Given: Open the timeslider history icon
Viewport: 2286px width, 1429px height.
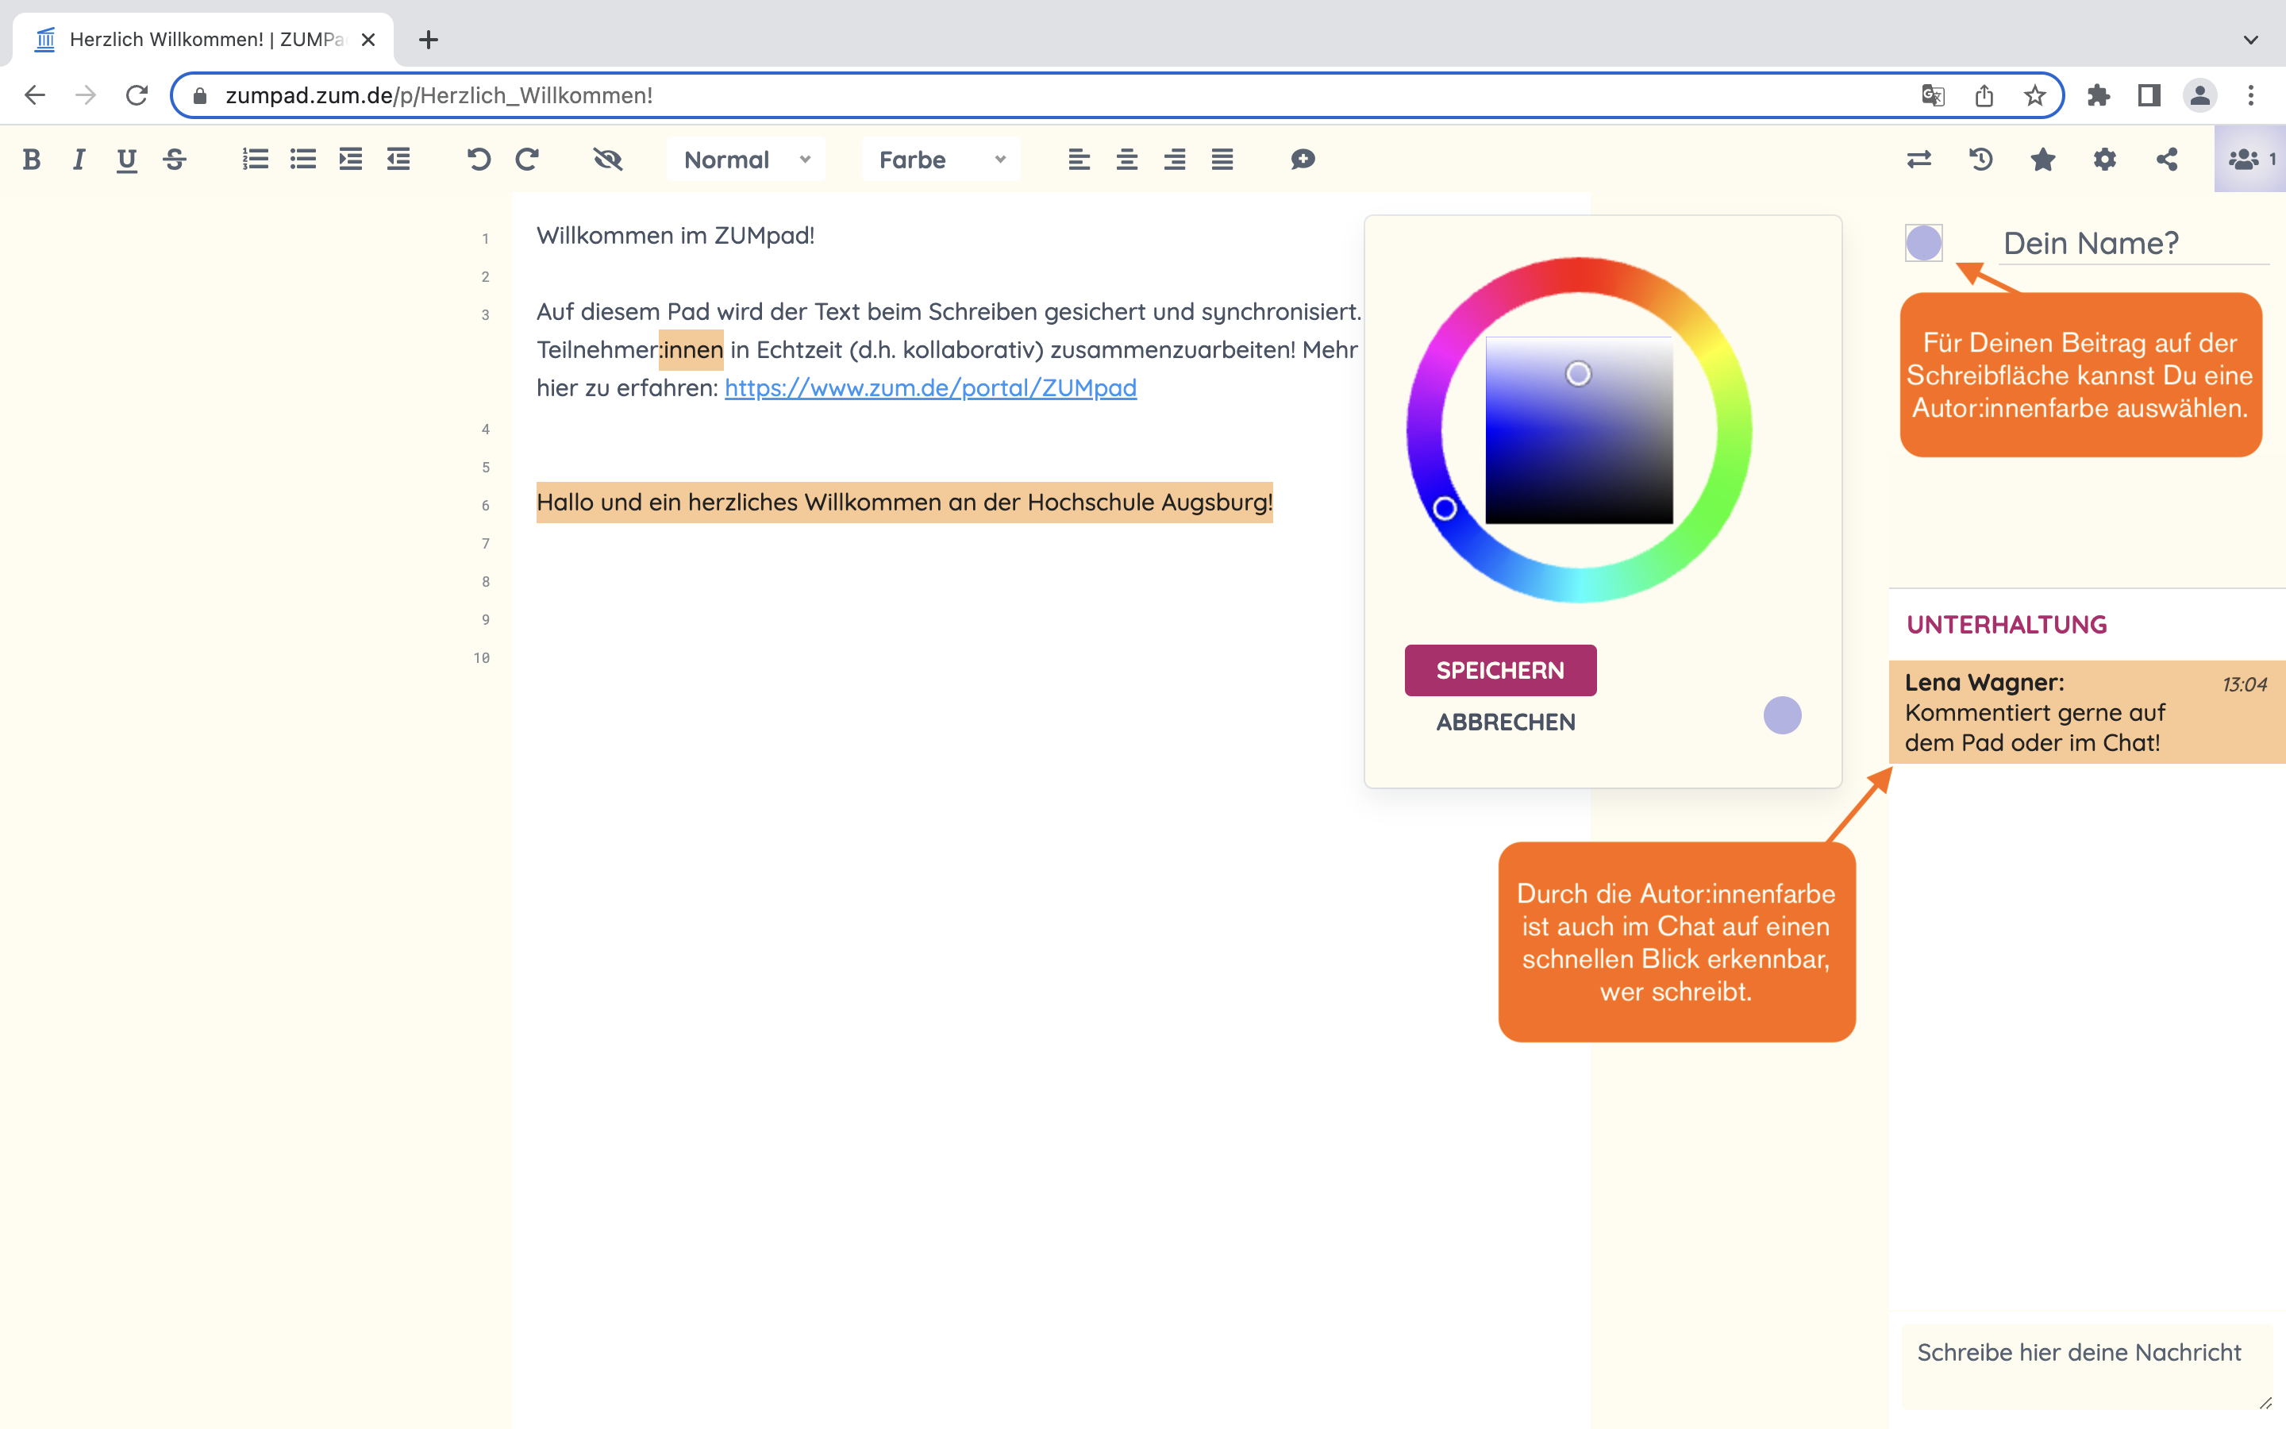Looking at the screenshot, I should (x=1981, y=160).
